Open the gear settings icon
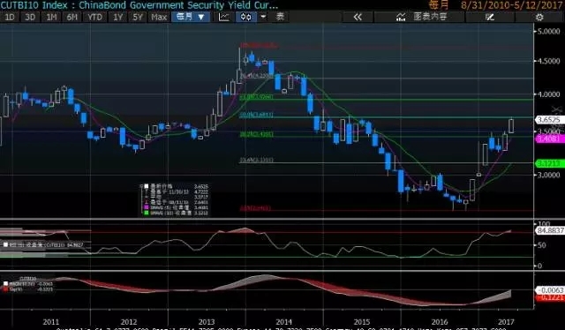This screenshot has width=565, height=330. (539, 17)
